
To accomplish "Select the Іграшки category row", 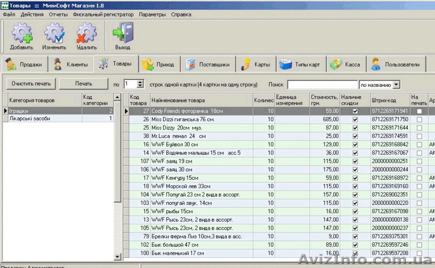I will tap(43, 111).
